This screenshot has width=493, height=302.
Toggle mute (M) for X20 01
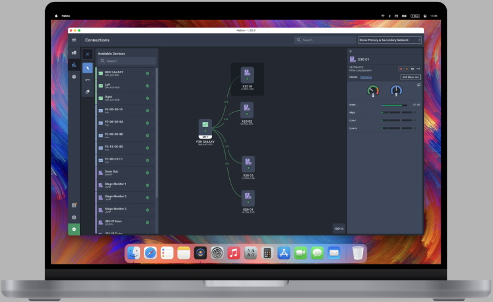[401, 68]
